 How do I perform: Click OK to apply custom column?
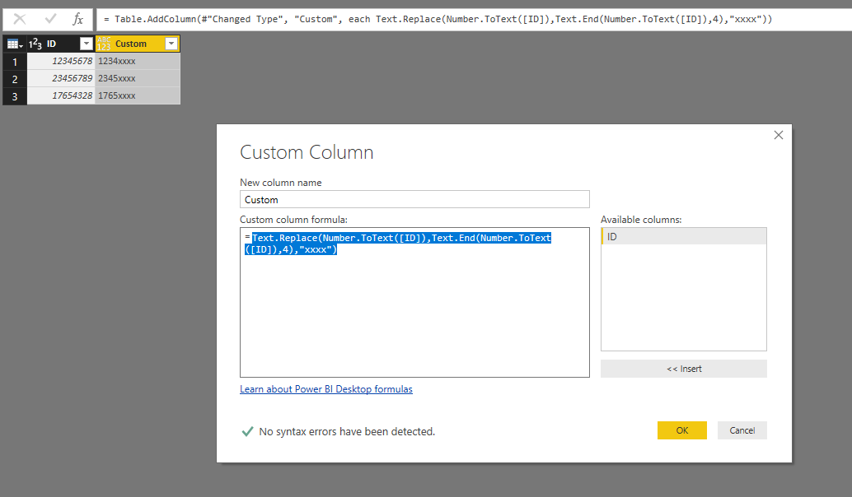(682, 430)
